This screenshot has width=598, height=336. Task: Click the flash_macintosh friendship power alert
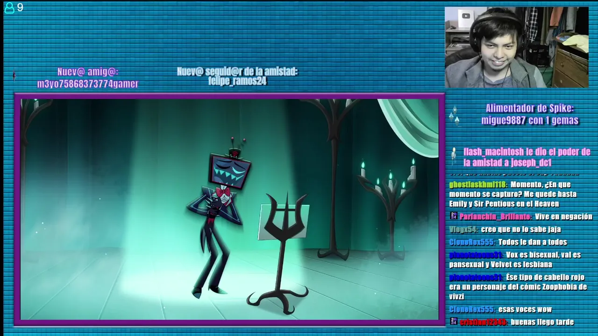(527, 157)
